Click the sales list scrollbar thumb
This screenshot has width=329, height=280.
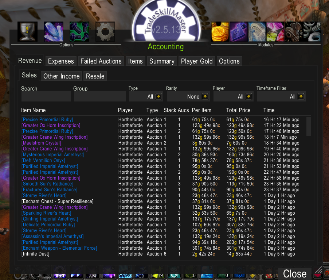point(309,127)
